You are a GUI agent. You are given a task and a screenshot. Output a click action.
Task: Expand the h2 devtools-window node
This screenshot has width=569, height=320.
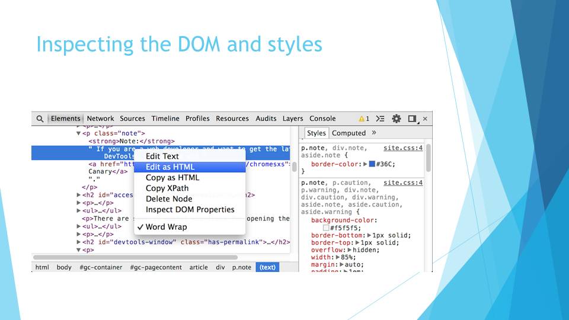point(79,242)
